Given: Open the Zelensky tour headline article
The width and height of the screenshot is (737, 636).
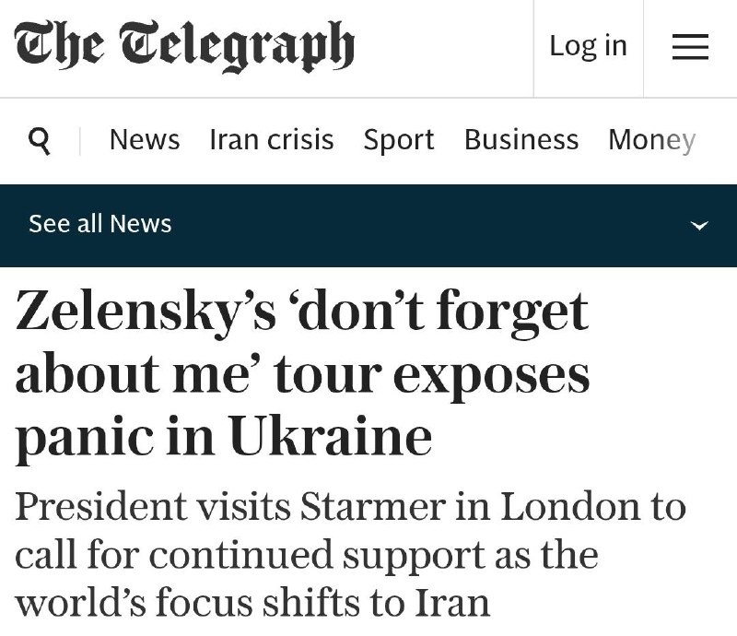Looking at the screenshot, I should click(302, 373).
